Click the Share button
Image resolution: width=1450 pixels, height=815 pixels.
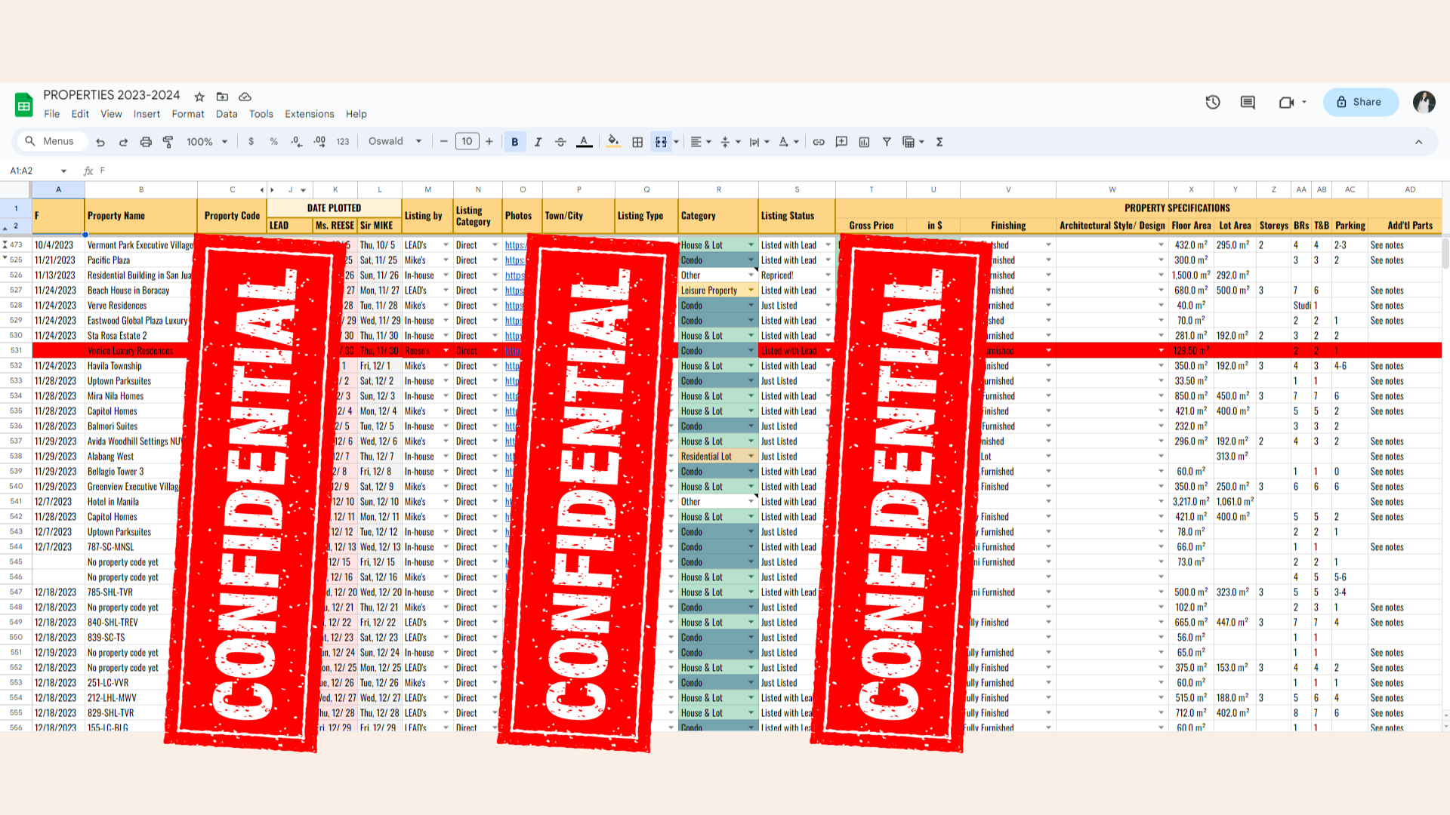[x=1360, y=102]
